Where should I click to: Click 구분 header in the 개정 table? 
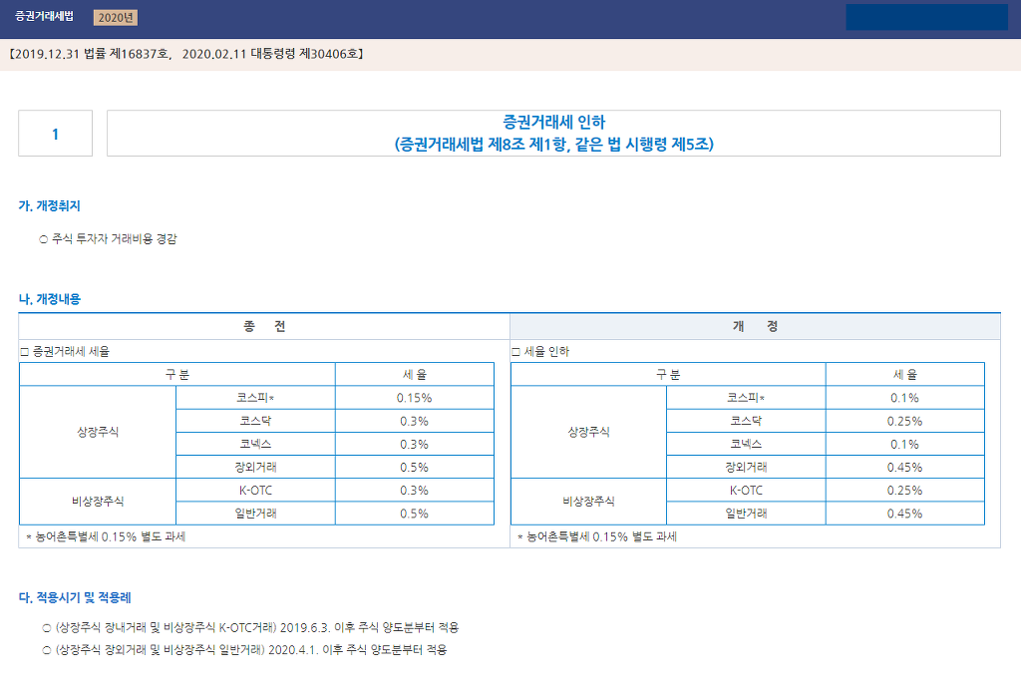(668, 375)
